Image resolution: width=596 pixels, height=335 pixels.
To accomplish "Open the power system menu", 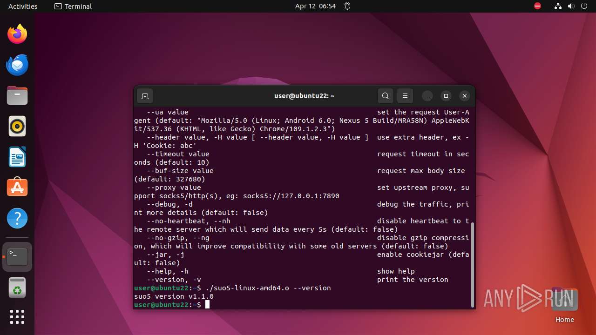I will click(x=584, y=6).
